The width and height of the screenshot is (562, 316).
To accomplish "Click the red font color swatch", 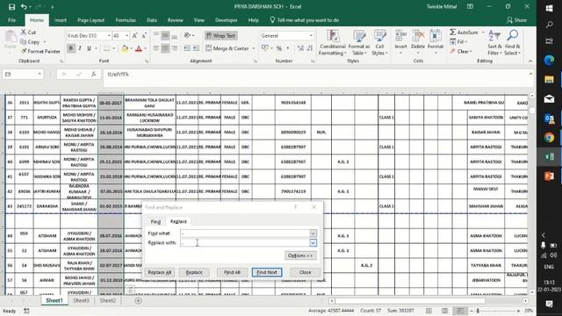I will 139,48.
